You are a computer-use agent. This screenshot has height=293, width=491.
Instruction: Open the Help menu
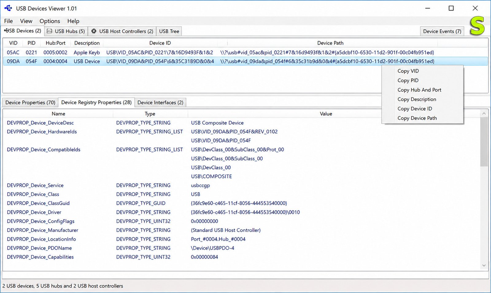[73, 21]
